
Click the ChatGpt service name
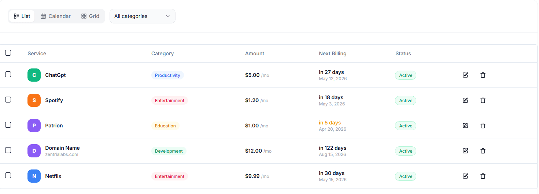pyautogui.click(x=55, y=75)
